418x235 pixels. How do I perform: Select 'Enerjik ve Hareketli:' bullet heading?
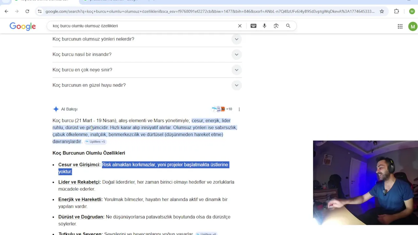tap(80, 199)
